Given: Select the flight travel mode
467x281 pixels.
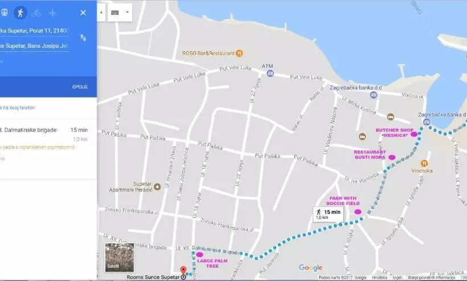Looking at the screenshot, I should [52, 13].
